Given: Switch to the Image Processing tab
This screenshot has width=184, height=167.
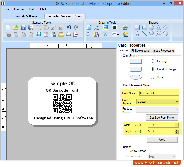Looking at the screenshot, I should pyautogui.click(x=163, y=51).
